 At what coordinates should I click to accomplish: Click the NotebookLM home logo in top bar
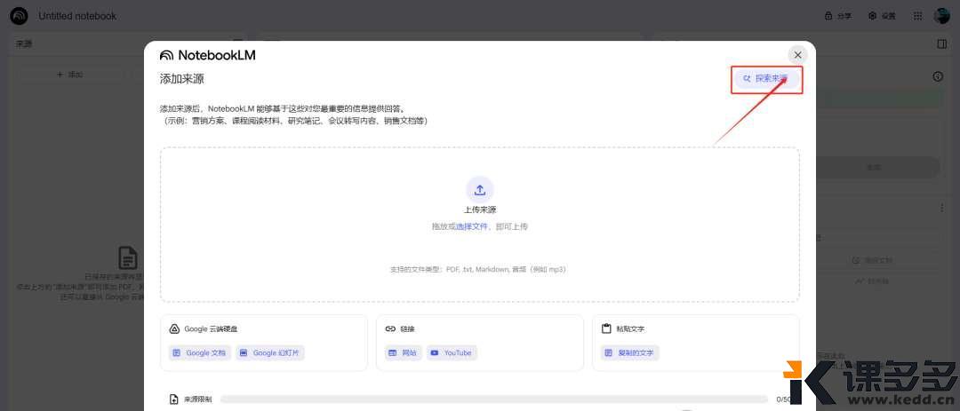19,16
